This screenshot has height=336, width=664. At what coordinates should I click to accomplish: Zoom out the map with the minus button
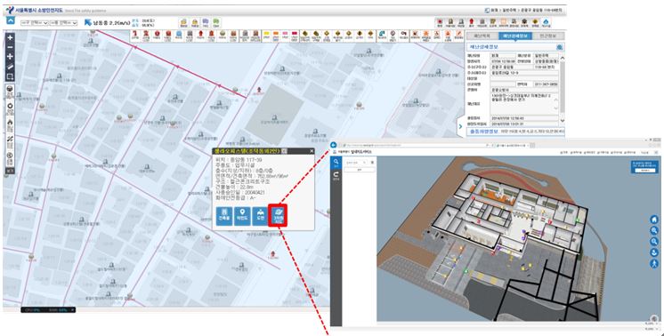10,47
